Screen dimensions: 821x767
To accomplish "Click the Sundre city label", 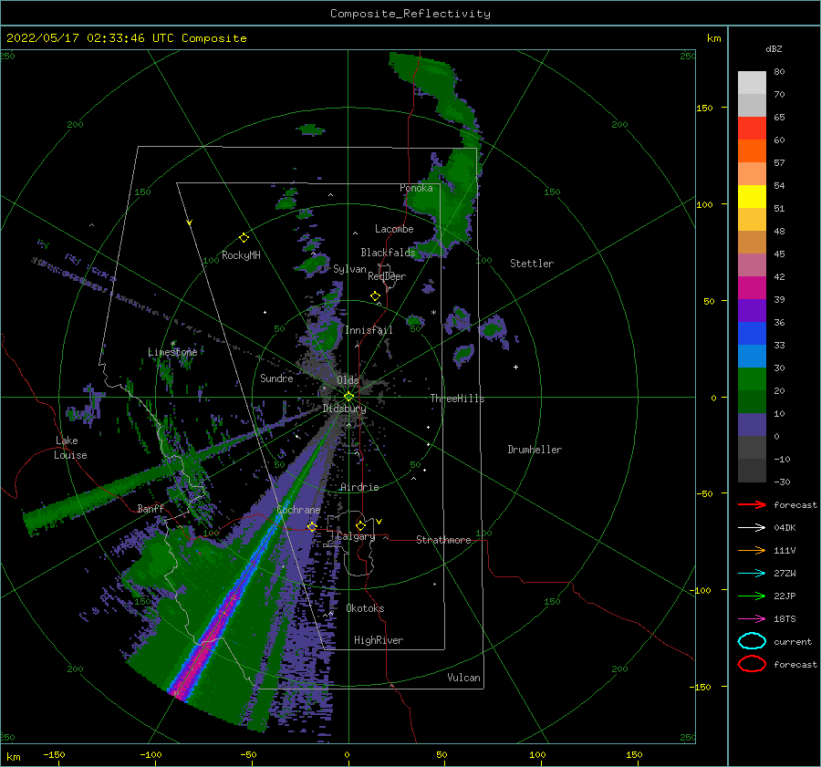I will click(276, 378).
